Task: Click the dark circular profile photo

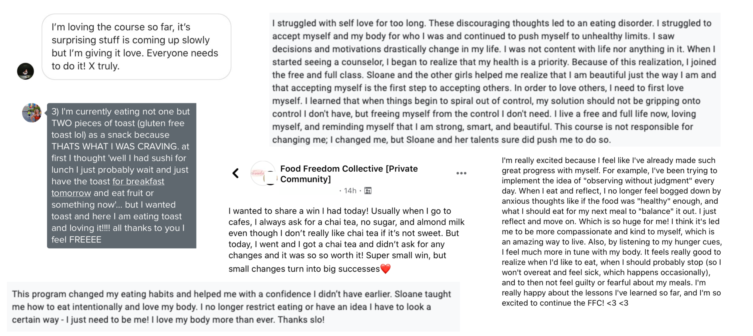Action: 25,71
